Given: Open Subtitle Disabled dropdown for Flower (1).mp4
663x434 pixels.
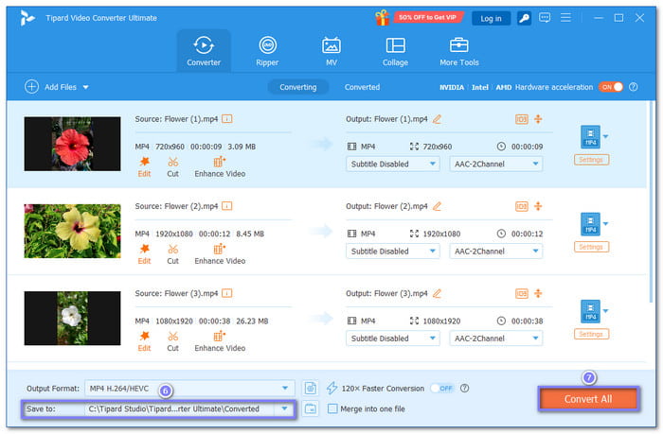Looking at the screenshot, I should coord(393,164).
